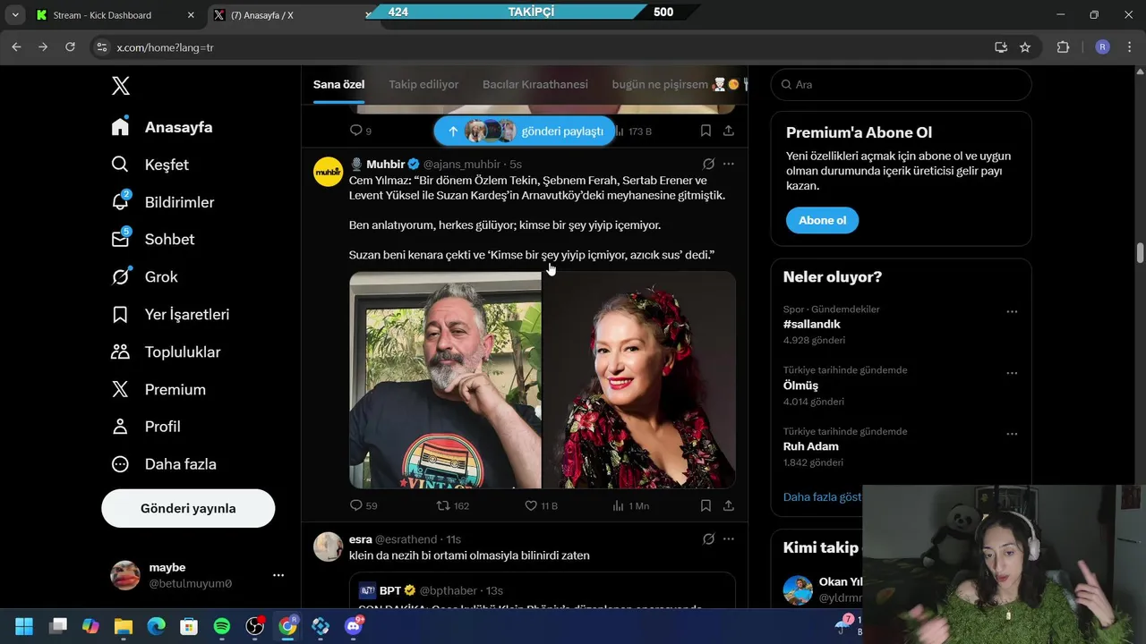Open Sohbet messages envelope
This screenshot has width=1146, height=644.
[x=120, y=239]
